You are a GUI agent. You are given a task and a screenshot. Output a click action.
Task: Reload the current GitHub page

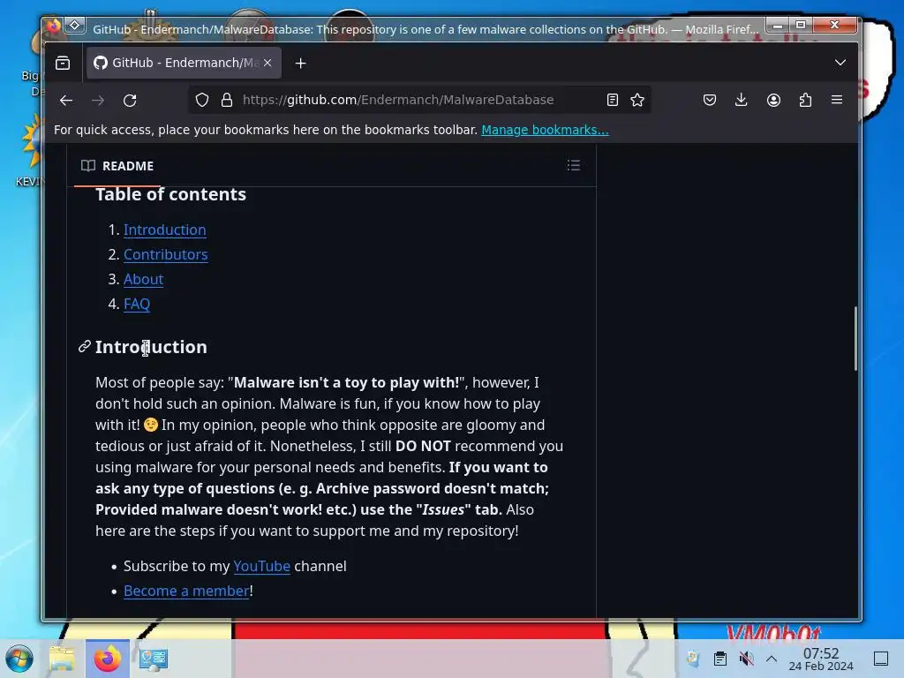[131, 101]
